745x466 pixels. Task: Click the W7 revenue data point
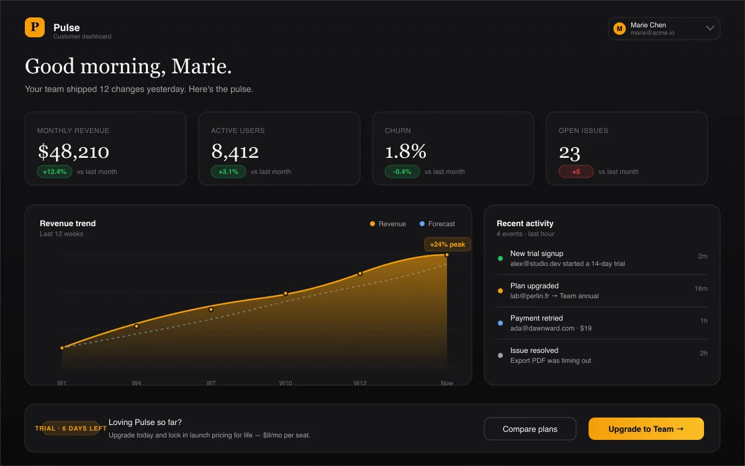tap(211, 309)
